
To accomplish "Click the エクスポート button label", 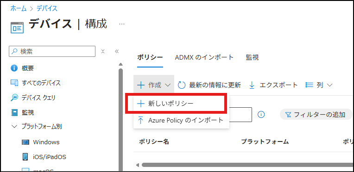I will pos(278,85).
